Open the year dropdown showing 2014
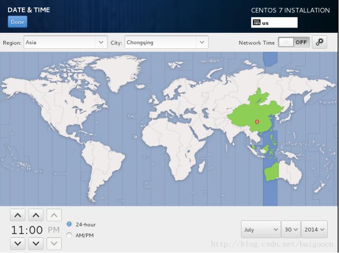This screenshot has height=253, width=339. point(314,229)
